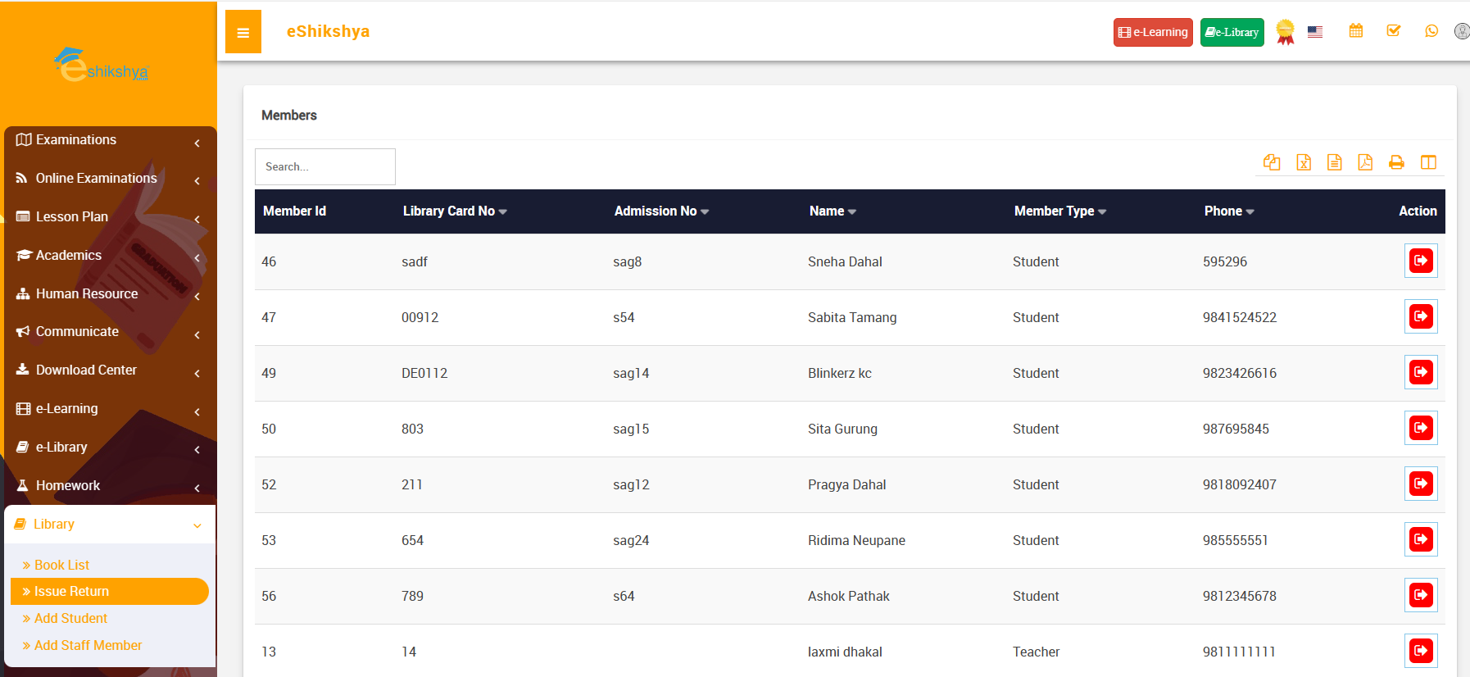Export members list as PDF
Screen dimensions: 1470x677
pos(1365,162)
